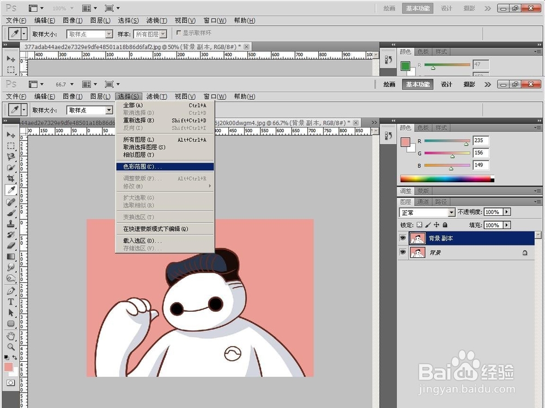Open Layers panel options menu
Image resolution: width=545 pixels, height=408 pixels.
537,202
